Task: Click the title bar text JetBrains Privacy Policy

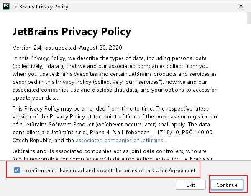Action: (40, 7)
